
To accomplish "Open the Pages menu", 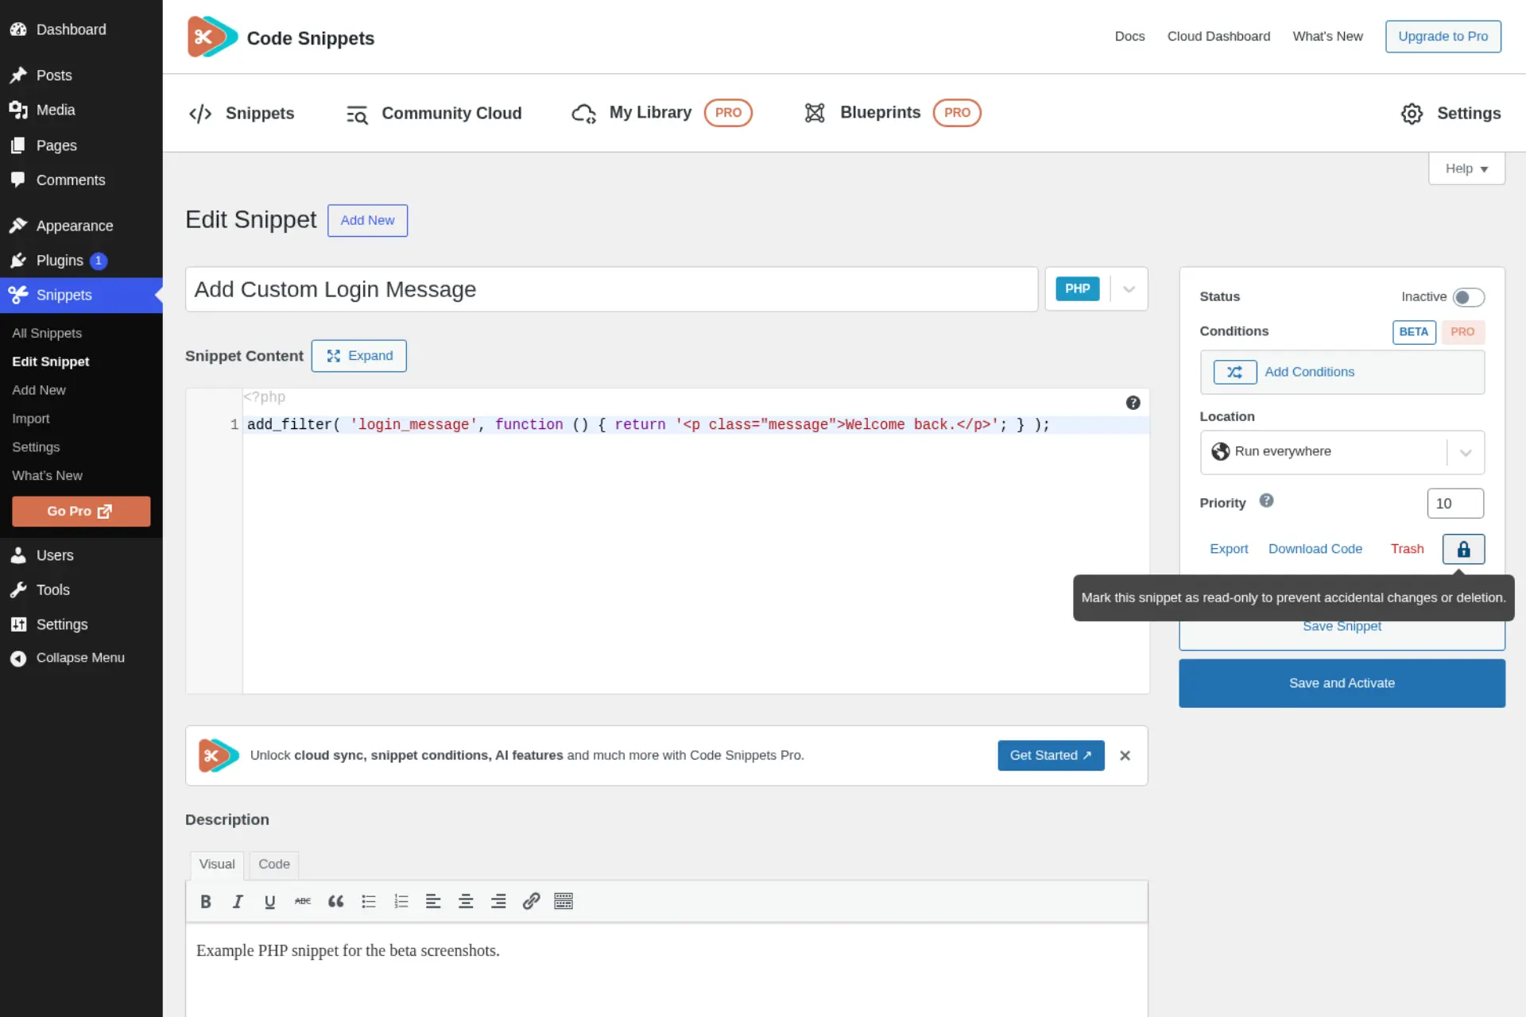I will pos(81,145).
